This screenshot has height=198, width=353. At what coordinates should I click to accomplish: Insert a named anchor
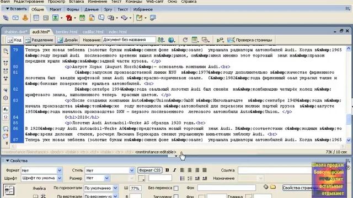click(25, 18)
